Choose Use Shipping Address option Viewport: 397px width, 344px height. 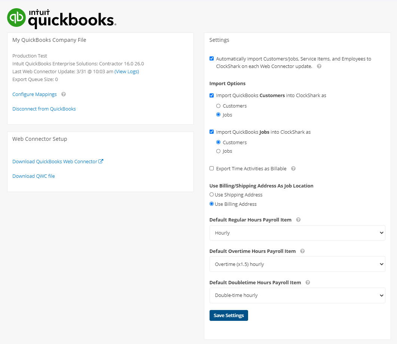pos(212,195)
